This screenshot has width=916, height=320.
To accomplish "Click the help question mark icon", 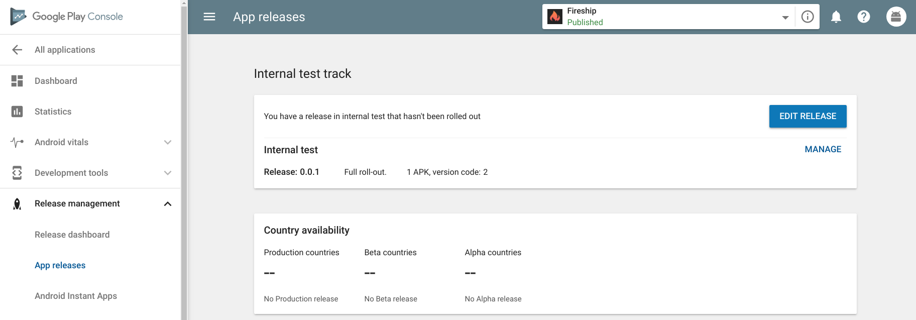I will tap(864, 17).
